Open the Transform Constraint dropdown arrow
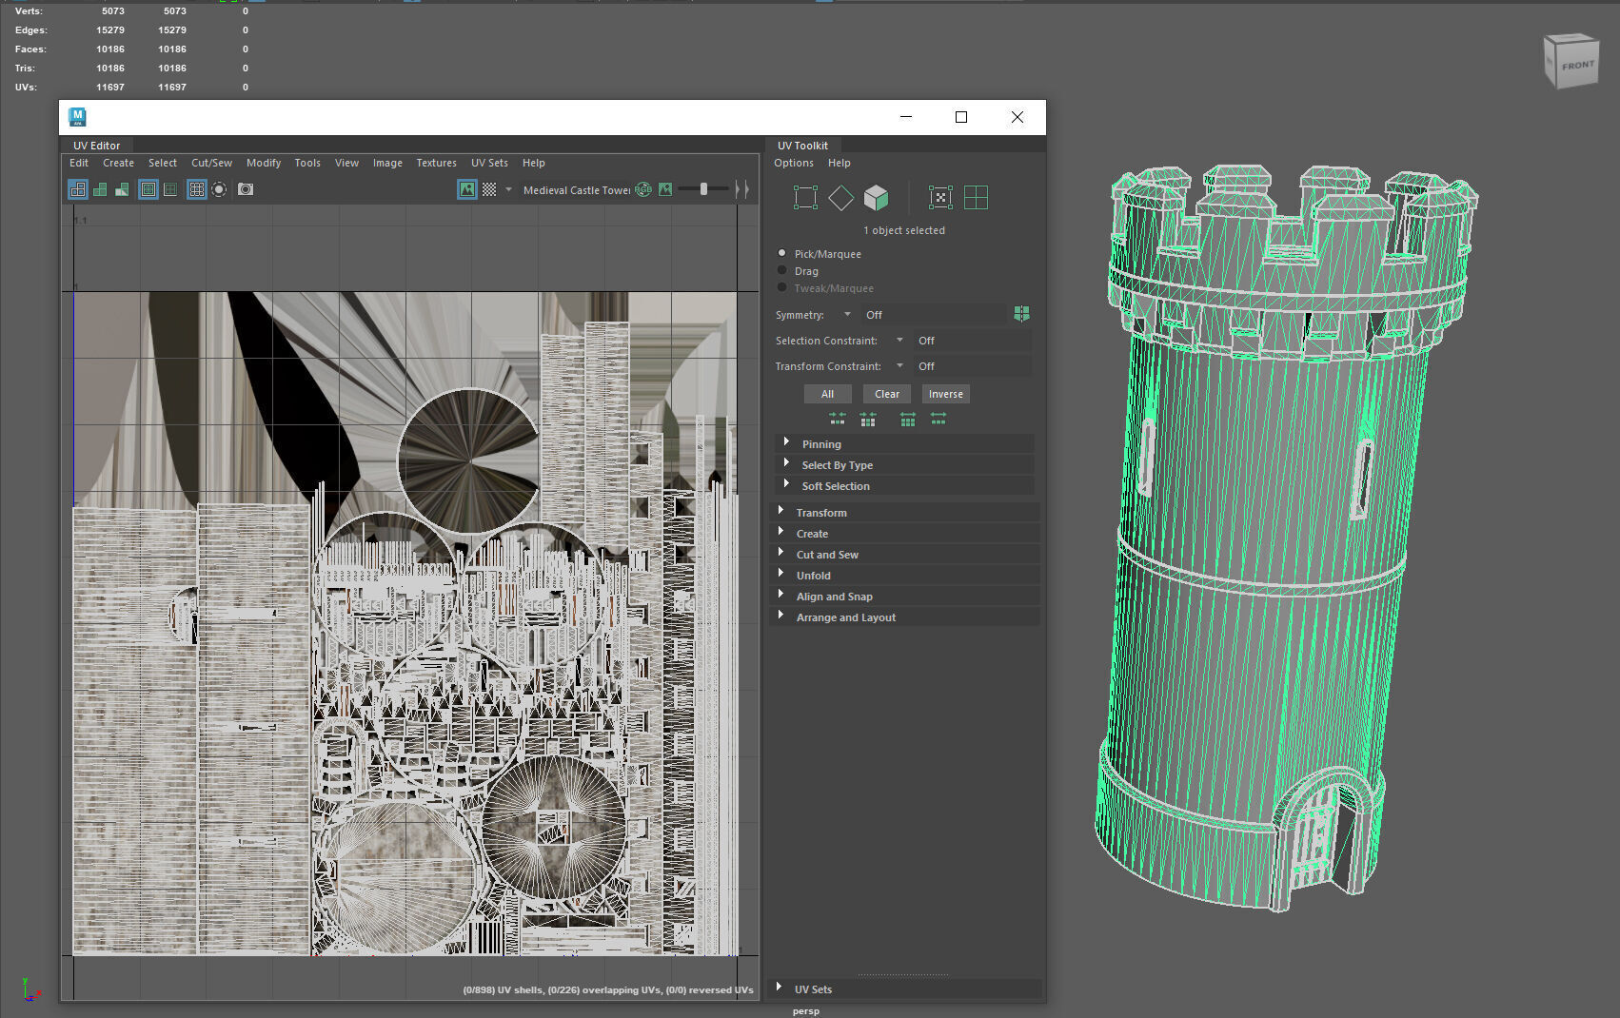 coord(899,365)
